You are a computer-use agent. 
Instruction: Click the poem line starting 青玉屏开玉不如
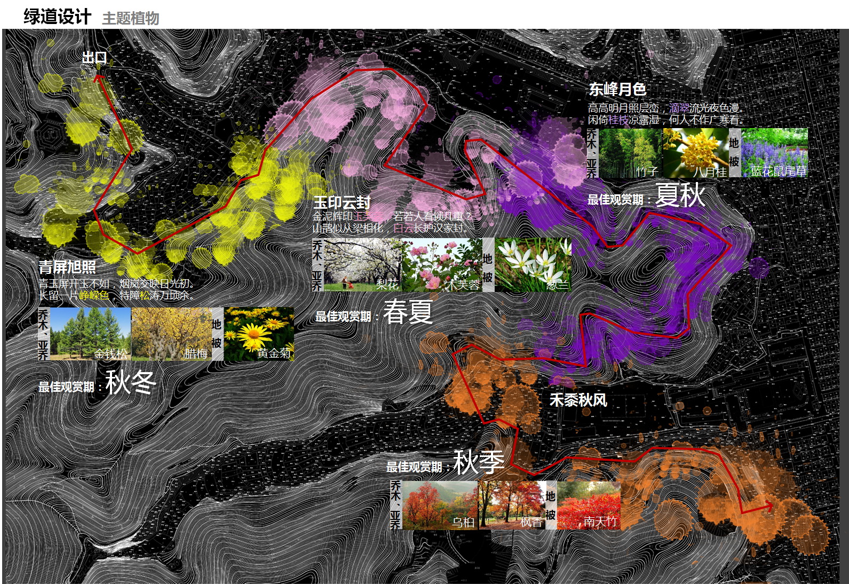point(117,284)
